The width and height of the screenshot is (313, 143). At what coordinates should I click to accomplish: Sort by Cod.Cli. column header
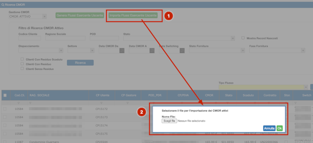pos(20,96)
